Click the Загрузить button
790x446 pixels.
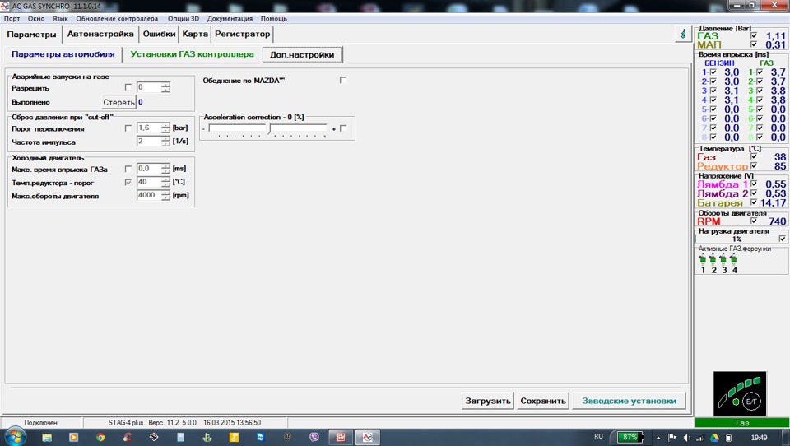(488, 401)
